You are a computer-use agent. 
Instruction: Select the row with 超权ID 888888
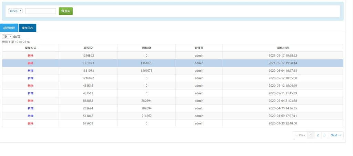pyautogui.click(x=88, y=101)
